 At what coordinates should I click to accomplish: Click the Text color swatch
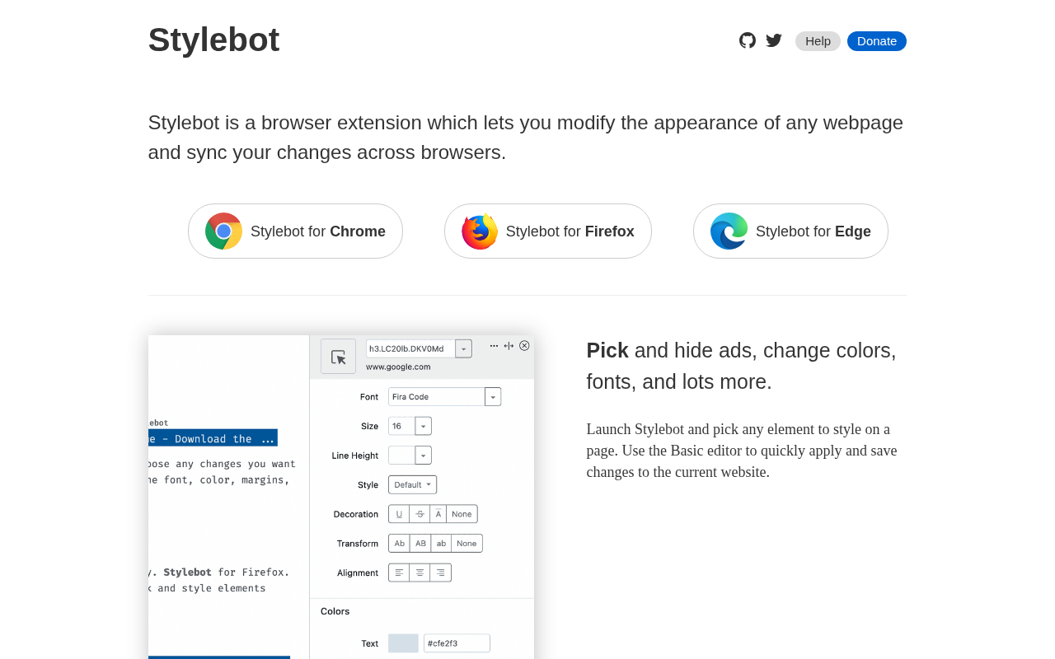click(403, 643)
